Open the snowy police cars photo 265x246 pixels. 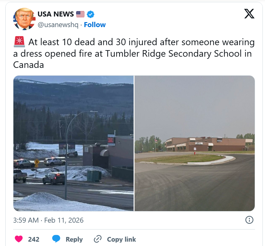tap(74, 143)
